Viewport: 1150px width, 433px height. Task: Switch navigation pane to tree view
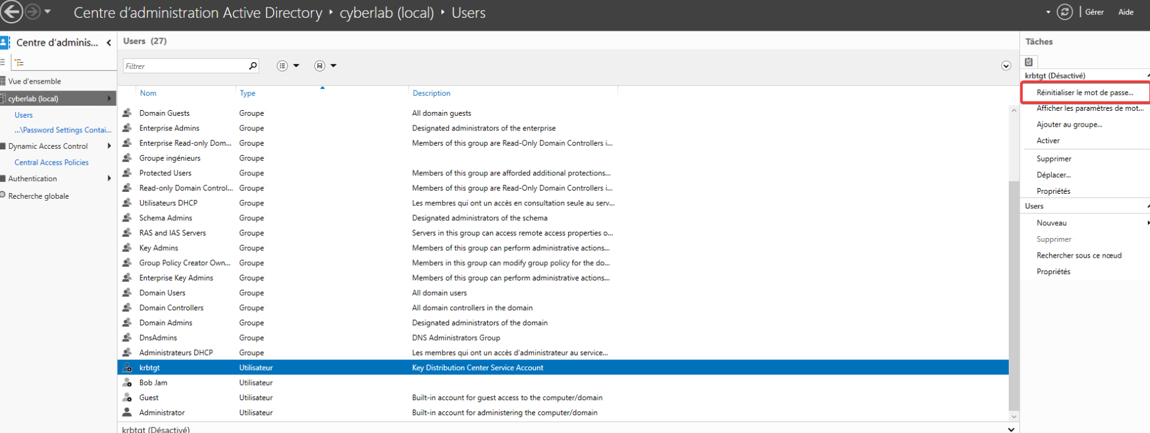20,63
